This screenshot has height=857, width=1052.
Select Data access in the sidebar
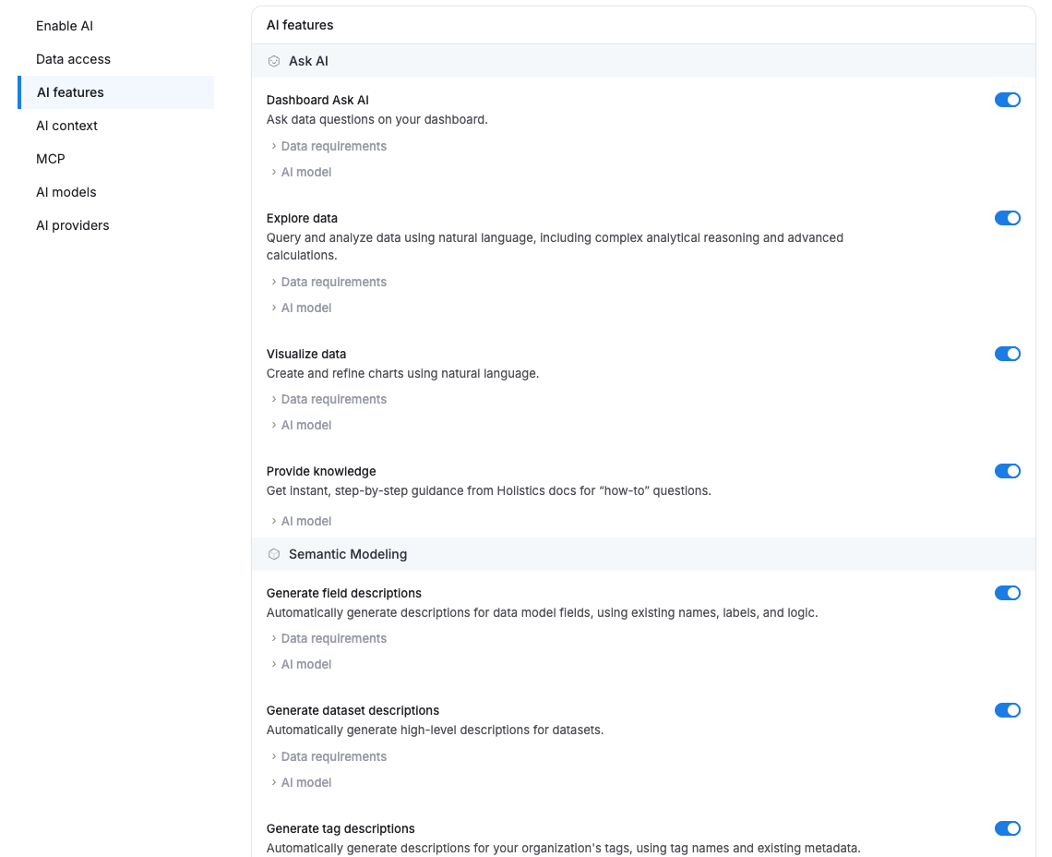click(73, 59)
